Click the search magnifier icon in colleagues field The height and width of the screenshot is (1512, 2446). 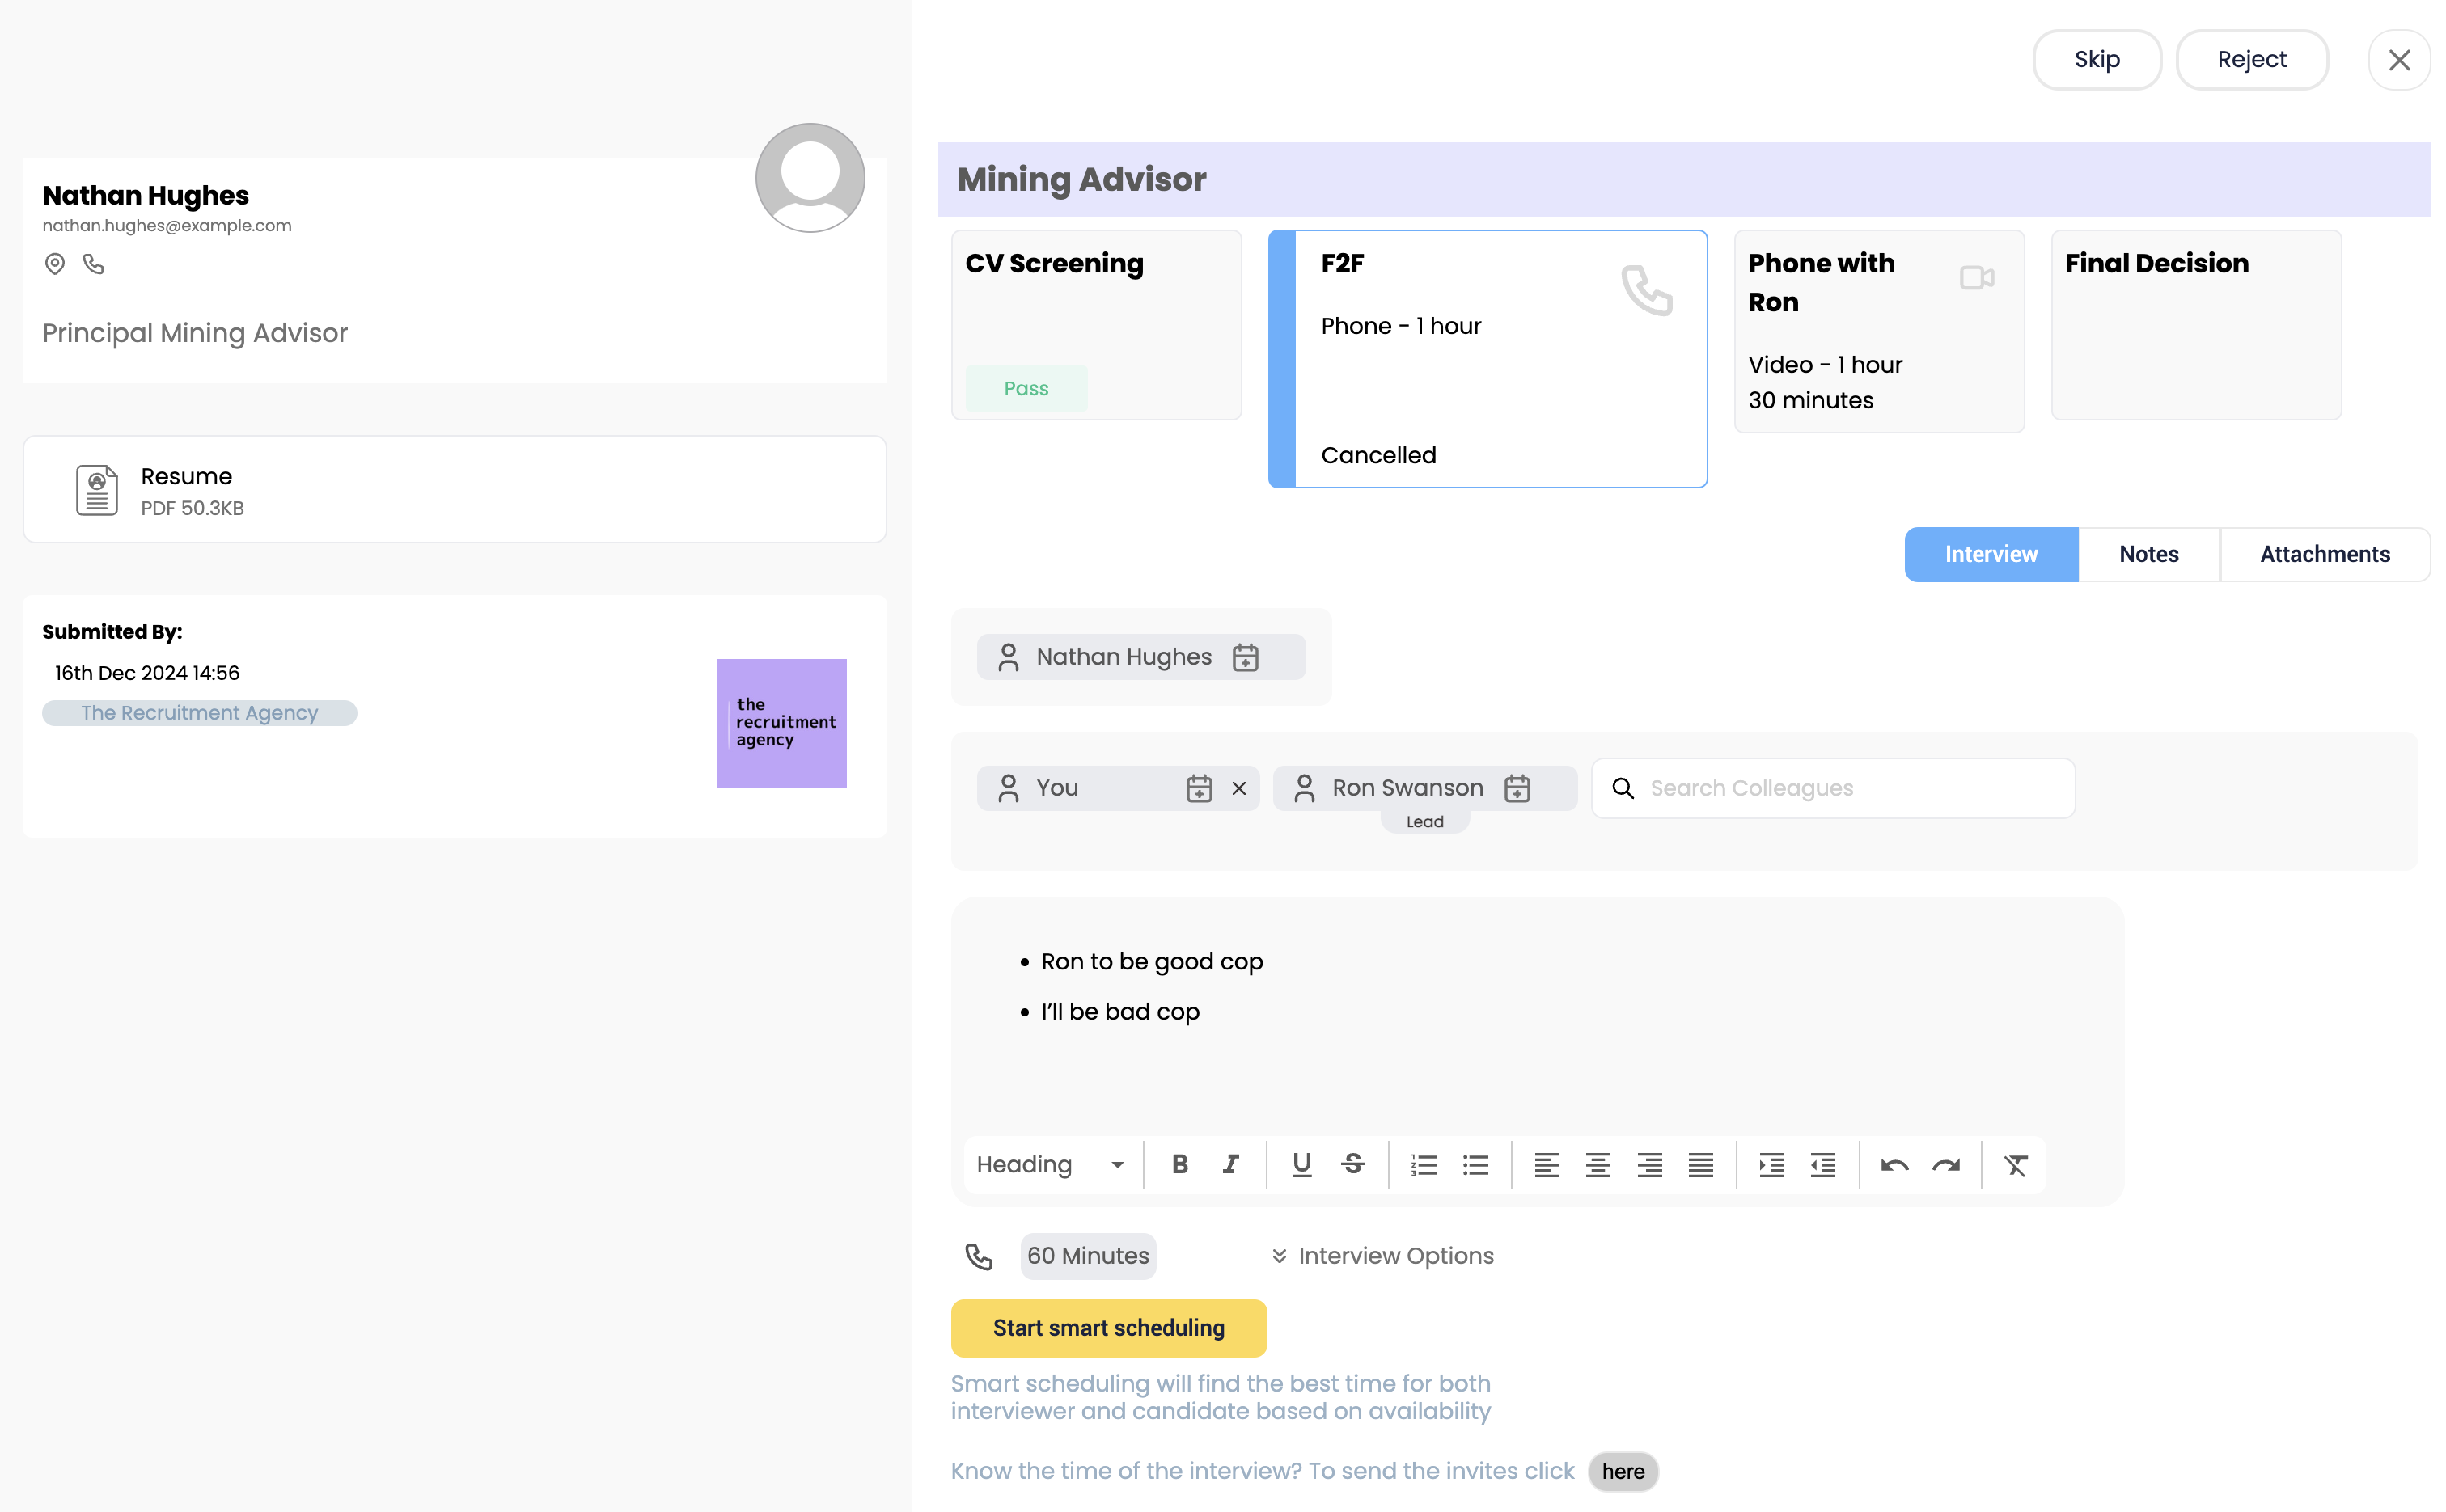click(x=1623, y=788)
